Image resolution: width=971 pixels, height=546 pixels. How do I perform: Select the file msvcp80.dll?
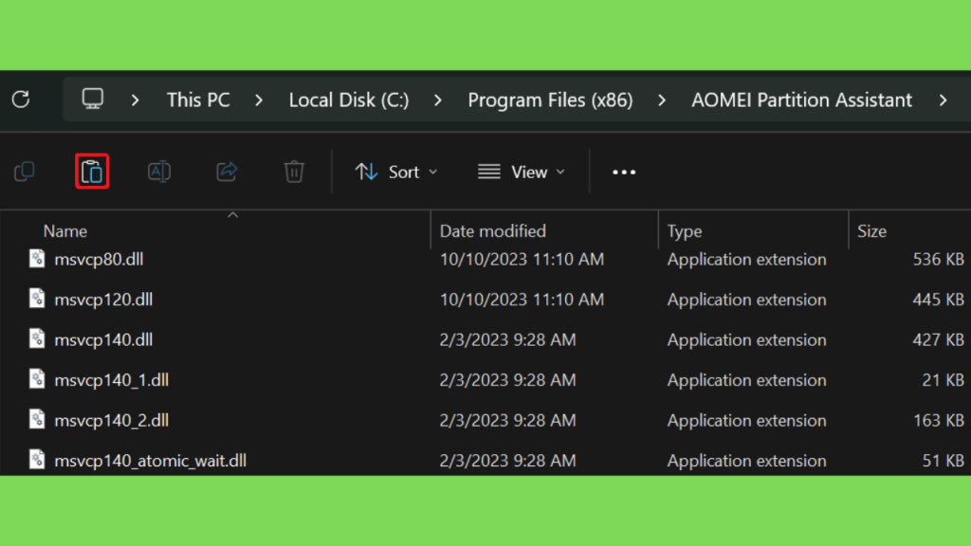(x=99, y=259)
